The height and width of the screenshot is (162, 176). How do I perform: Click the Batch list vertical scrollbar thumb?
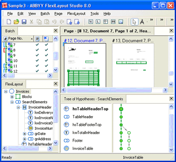point(55,56)
